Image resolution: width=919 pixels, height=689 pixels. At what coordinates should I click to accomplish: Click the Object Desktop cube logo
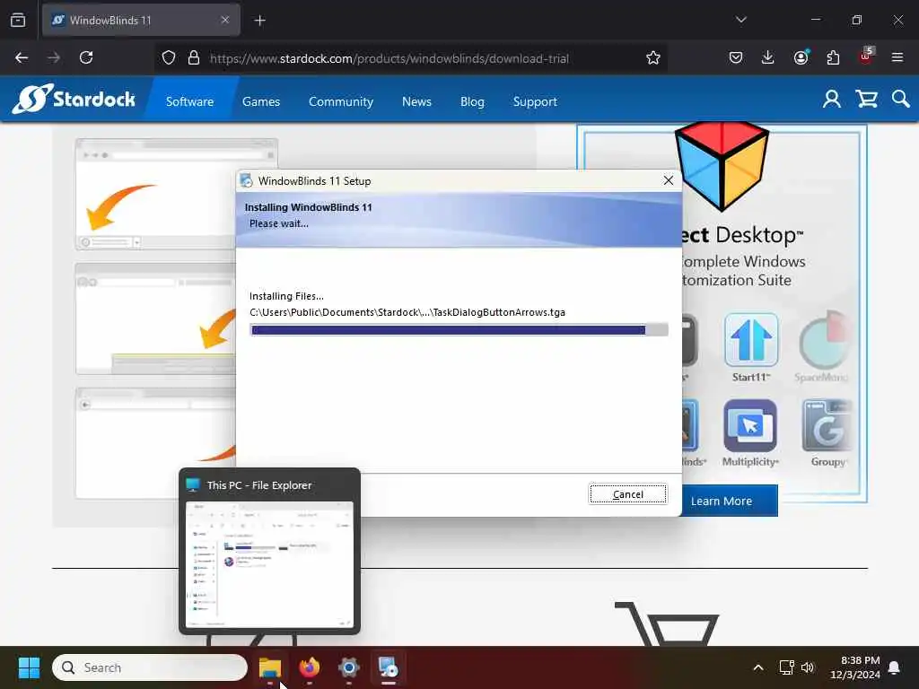[x=722, y=165]
